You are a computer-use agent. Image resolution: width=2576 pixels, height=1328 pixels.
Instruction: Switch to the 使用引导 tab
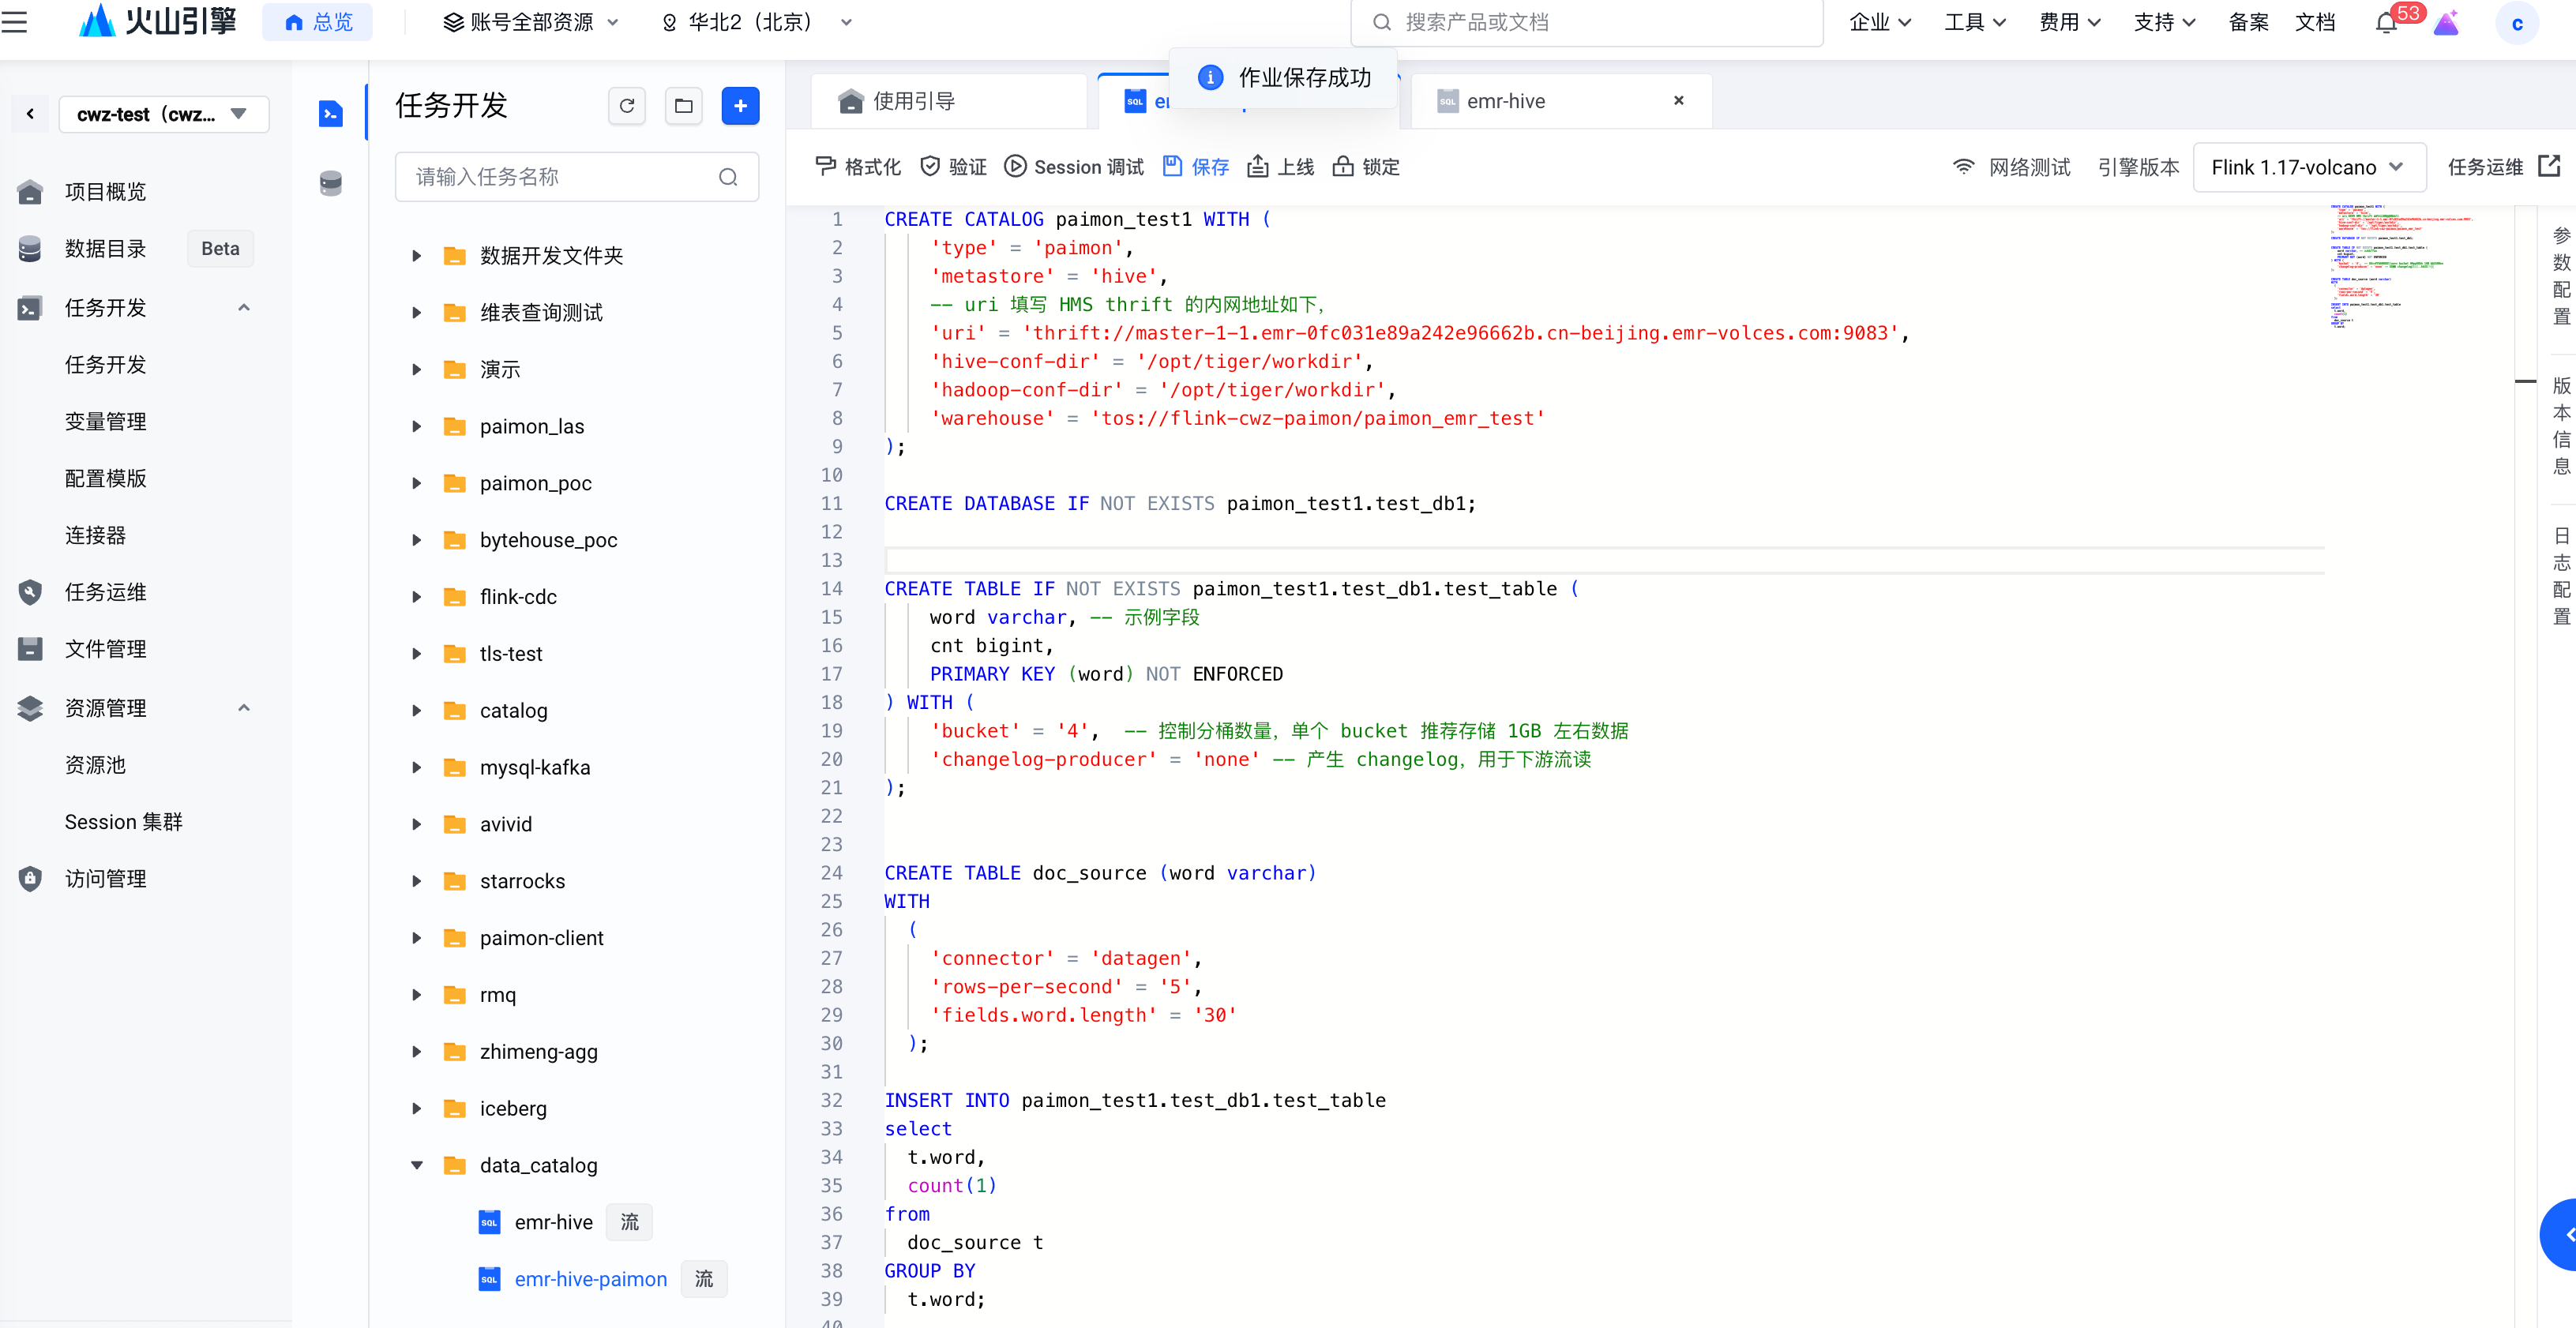pyautogui.click(x=913, y=101)
